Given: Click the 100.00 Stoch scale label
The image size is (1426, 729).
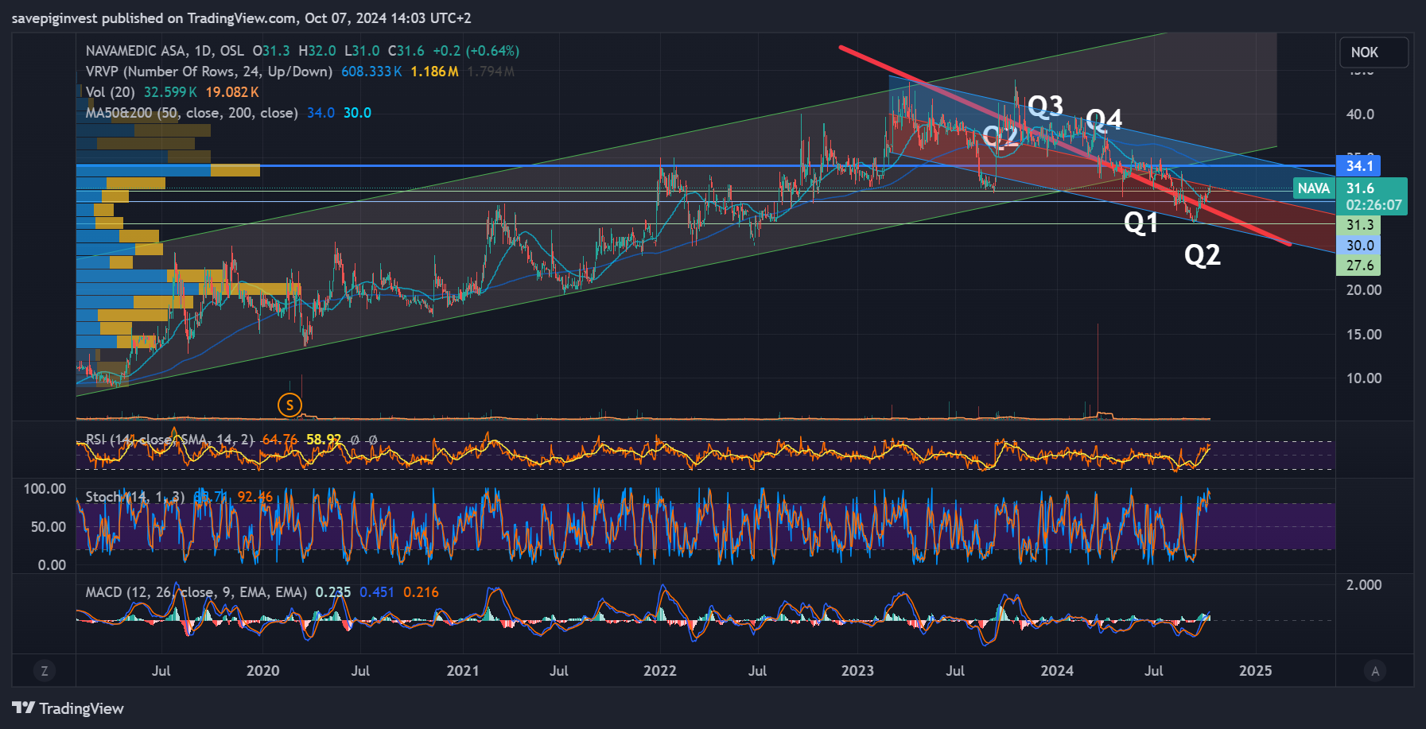Looking at the screenshot, I should (x=45, y=489).
